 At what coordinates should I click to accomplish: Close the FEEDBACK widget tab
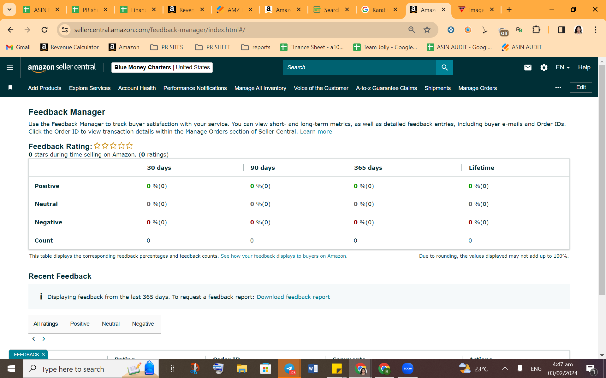point(43,354)
